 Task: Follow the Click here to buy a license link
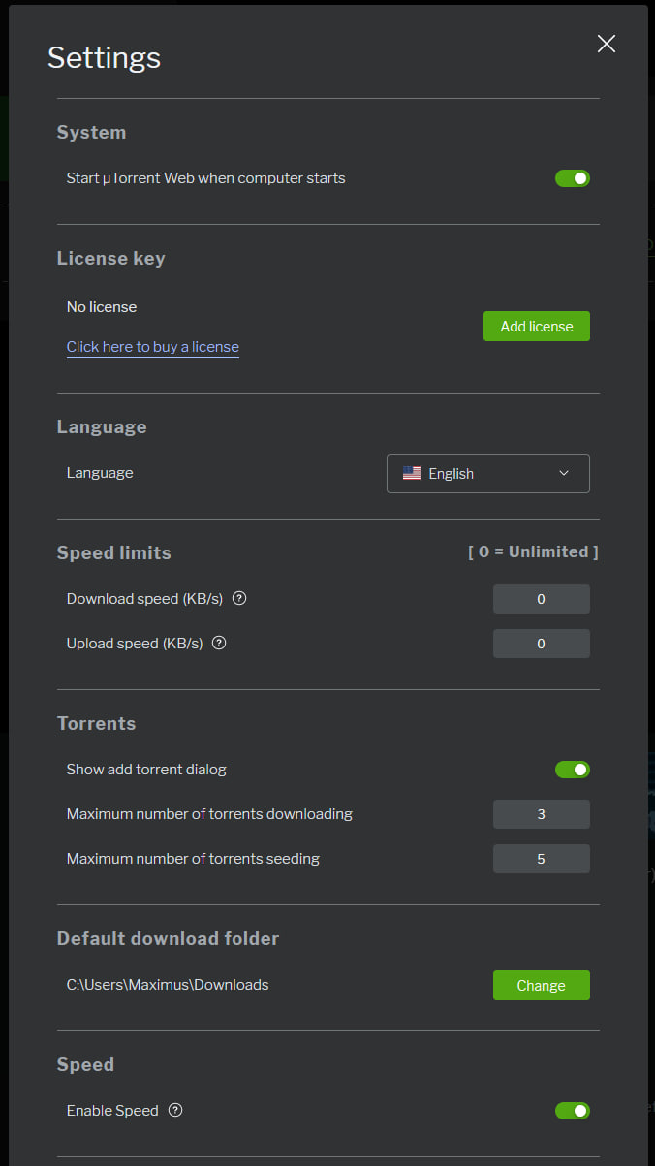tap(153, 347)
